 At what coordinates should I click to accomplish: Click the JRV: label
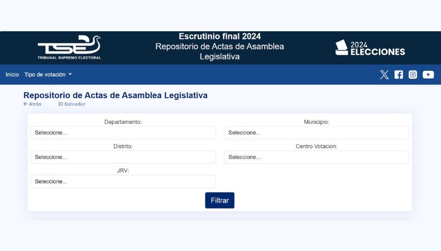(x=123, y=171)
